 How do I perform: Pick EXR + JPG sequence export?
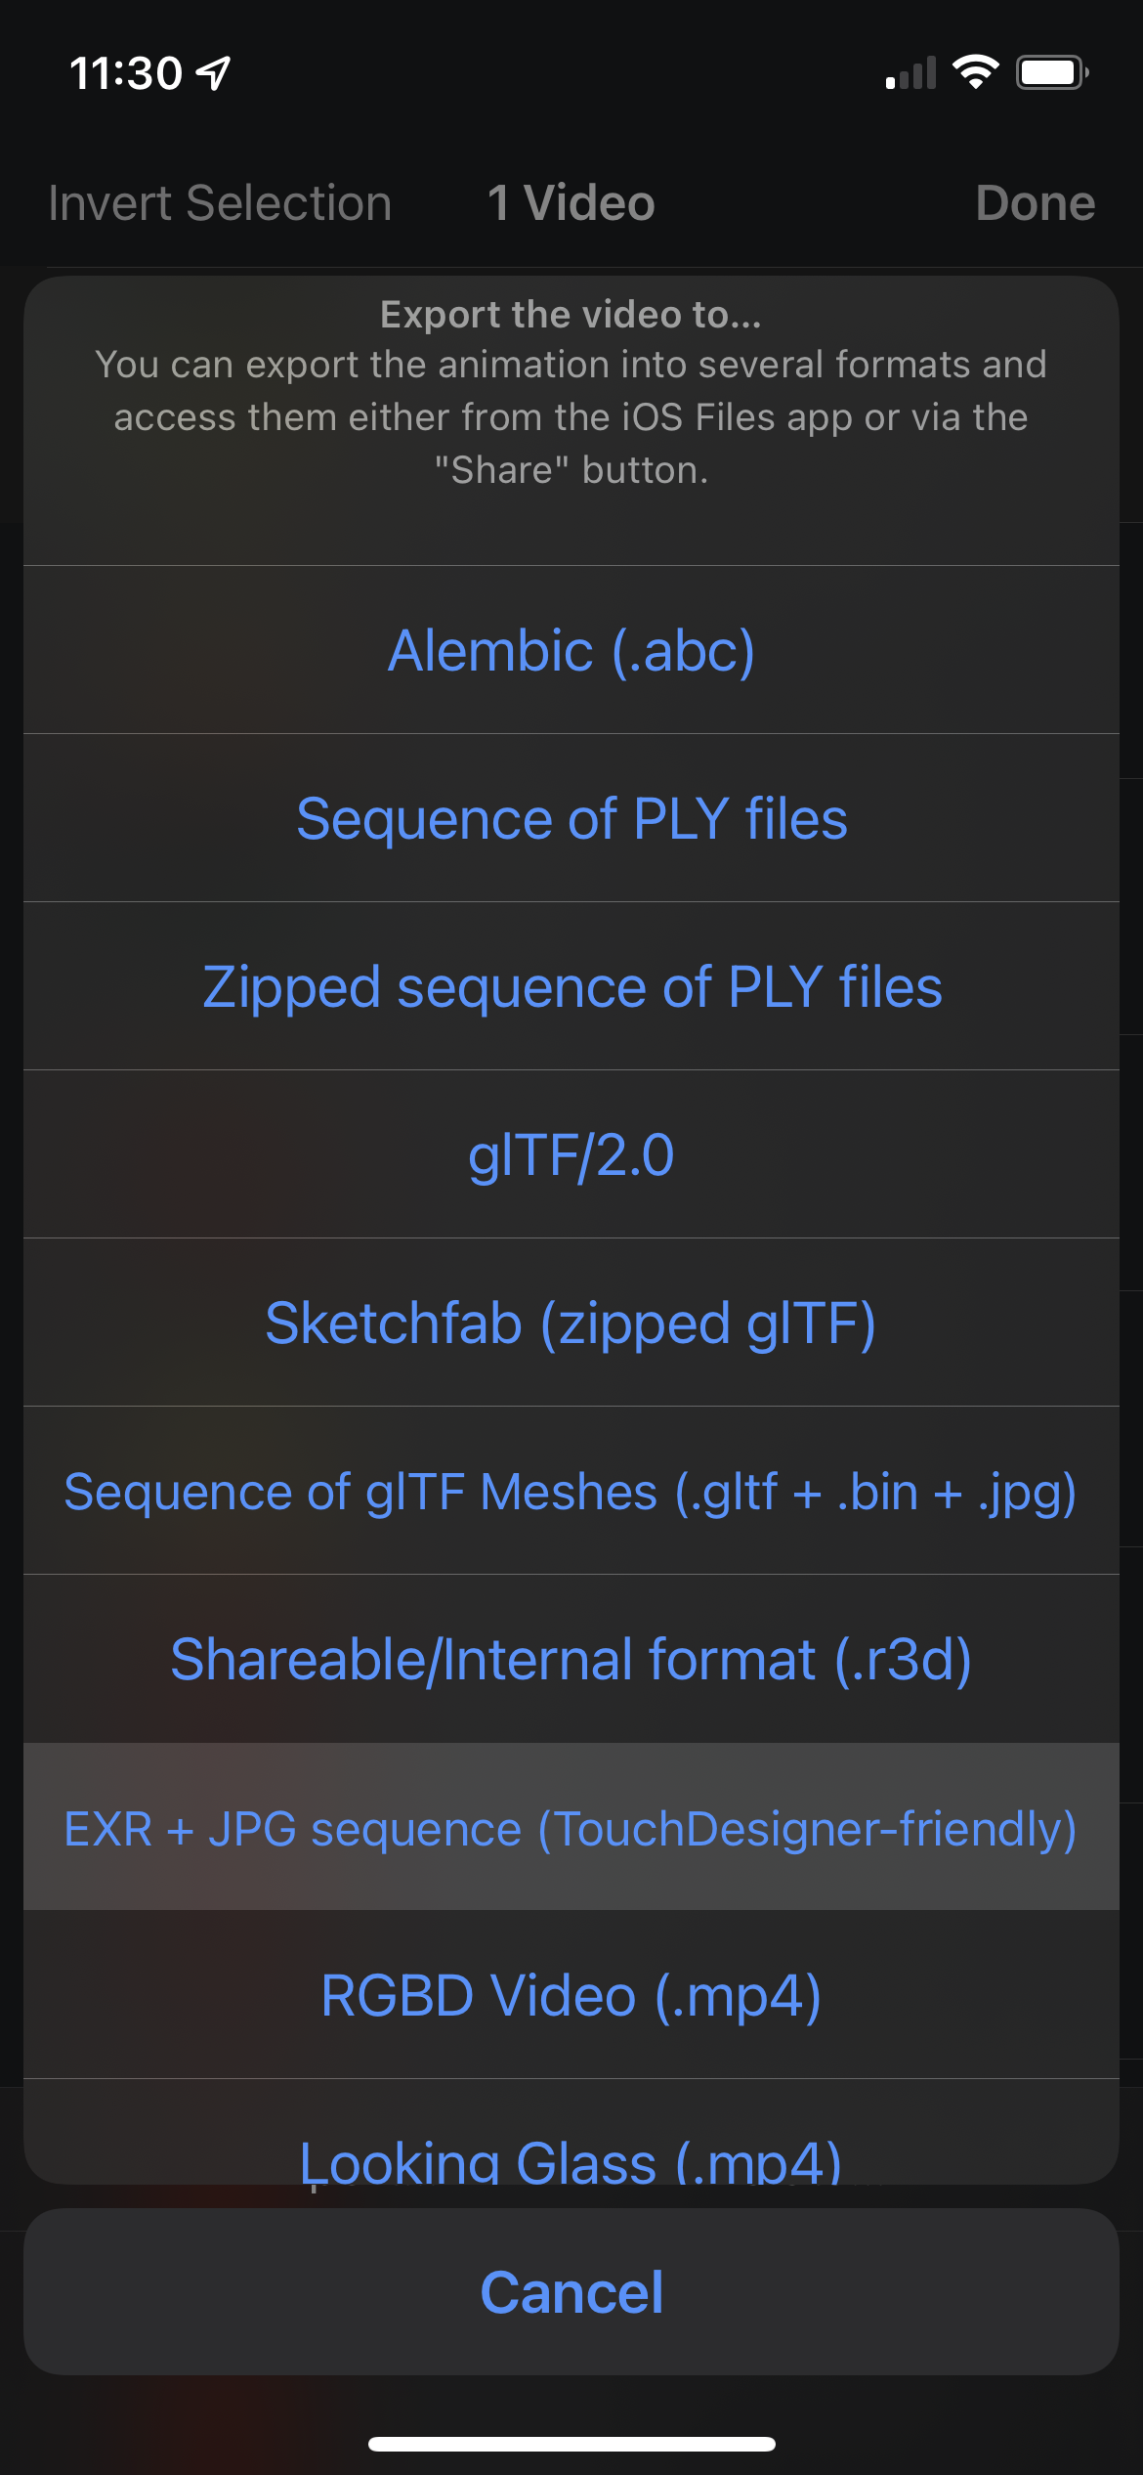571,1828
